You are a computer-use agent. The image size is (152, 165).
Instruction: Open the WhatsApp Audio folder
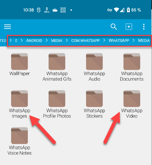[x=94, y=67]
